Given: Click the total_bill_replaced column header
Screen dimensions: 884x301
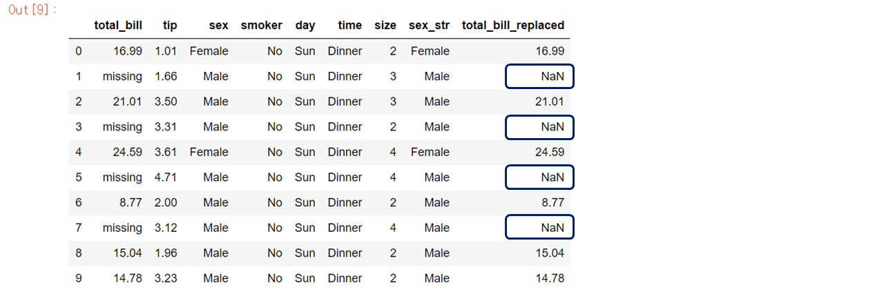Looking at the screenshot, I should pyautogui.click(x=513, y=26).
